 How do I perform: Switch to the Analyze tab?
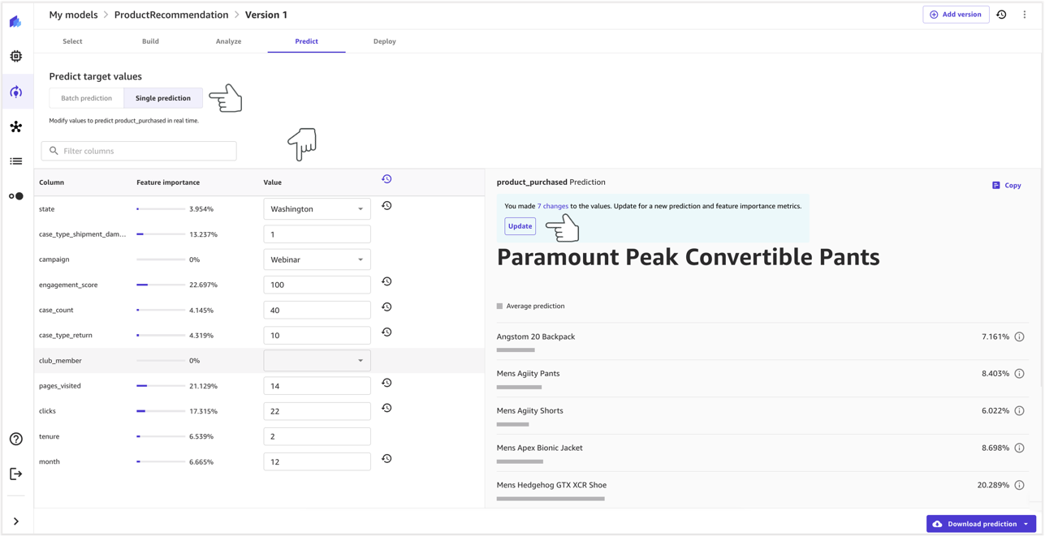(228, 41)
